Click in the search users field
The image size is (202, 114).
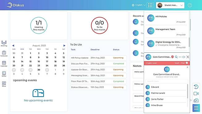click(x=167, y=81)
